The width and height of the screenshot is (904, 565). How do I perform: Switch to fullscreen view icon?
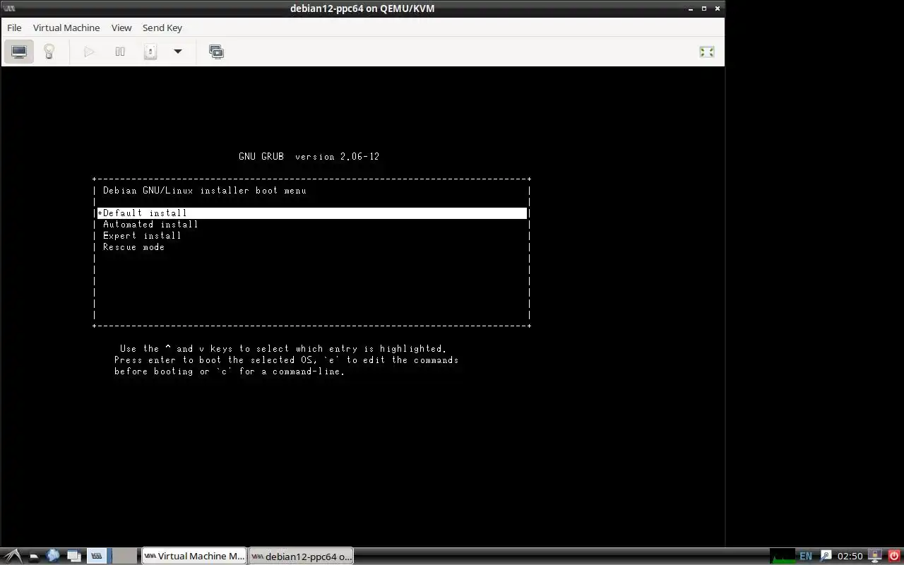(706, 52)
